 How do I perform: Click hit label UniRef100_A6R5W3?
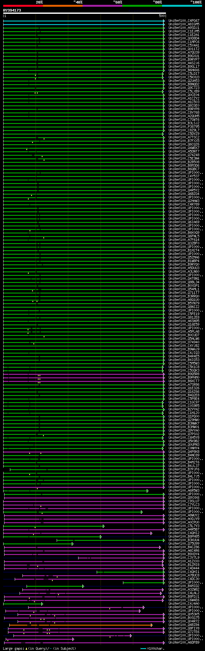[x=184, y=491]
